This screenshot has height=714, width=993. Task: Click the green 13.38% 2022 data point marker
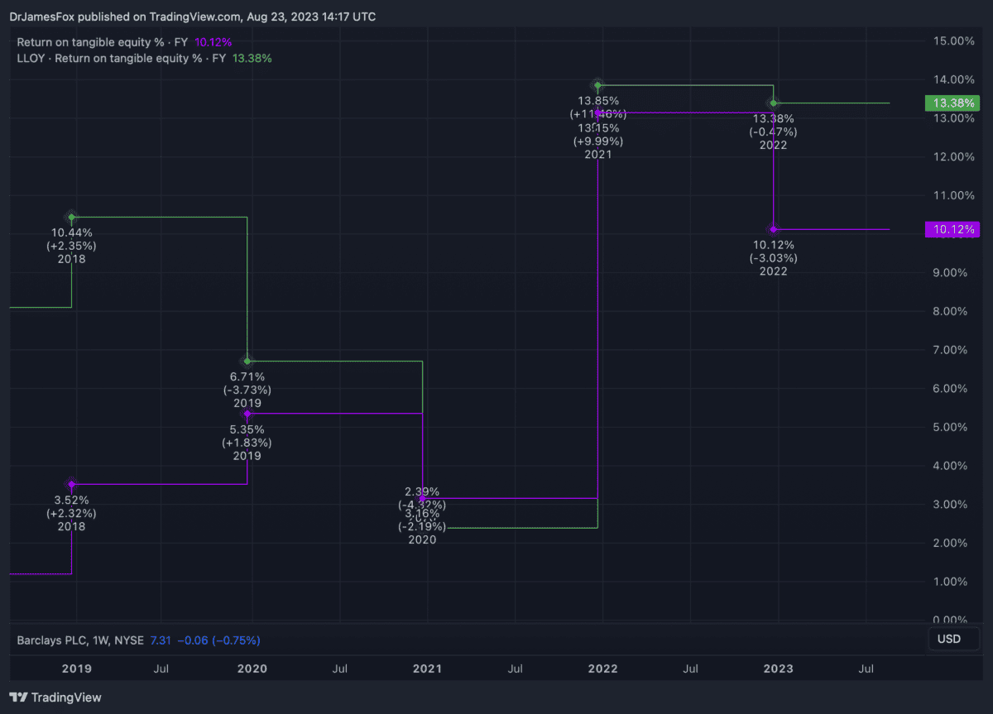coord(773,103)
